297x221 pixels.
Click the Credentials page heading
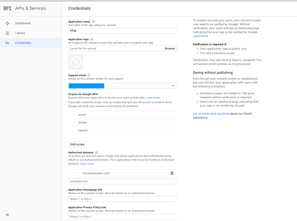pyautogui.click(x=79, y=8)
